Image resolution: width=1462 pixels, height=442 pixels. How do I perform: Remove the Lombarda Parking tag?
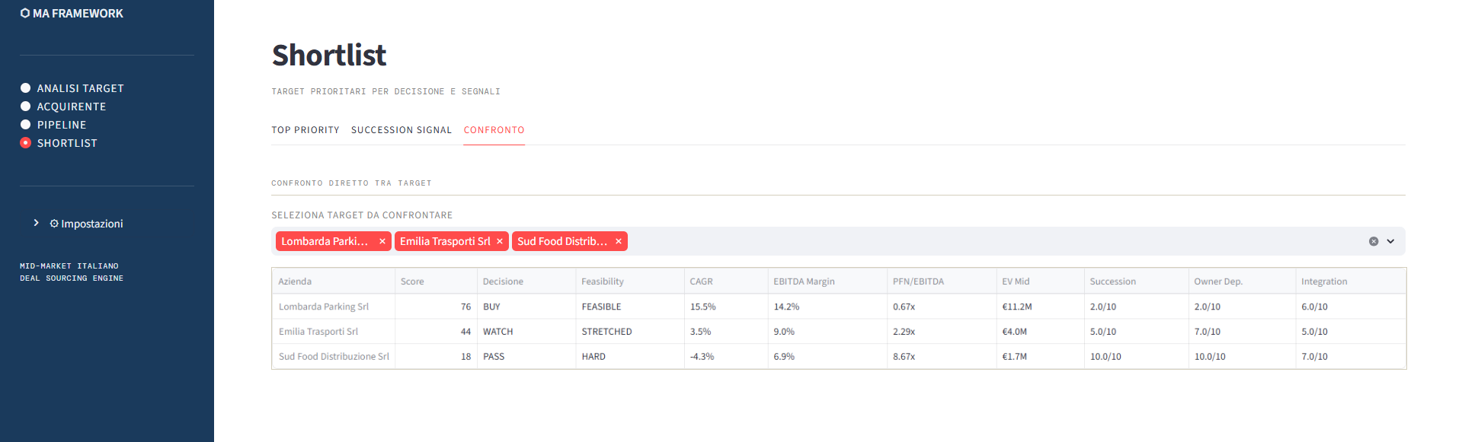coord(382,241)
